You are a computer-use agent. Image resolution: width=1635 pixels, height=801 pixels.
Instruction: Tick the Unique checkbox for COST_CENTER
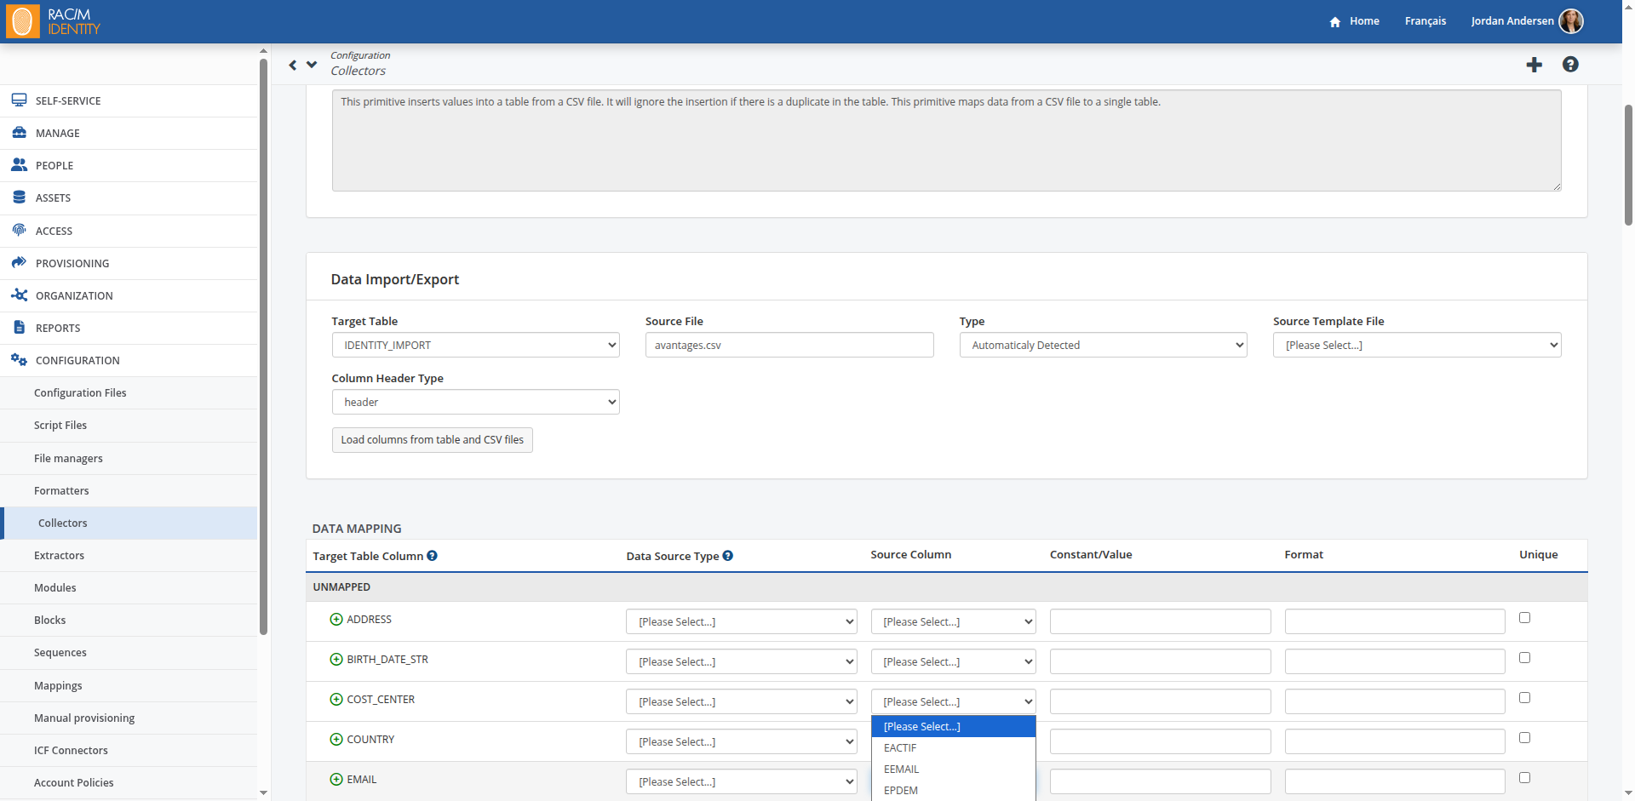pos(1524,698)
